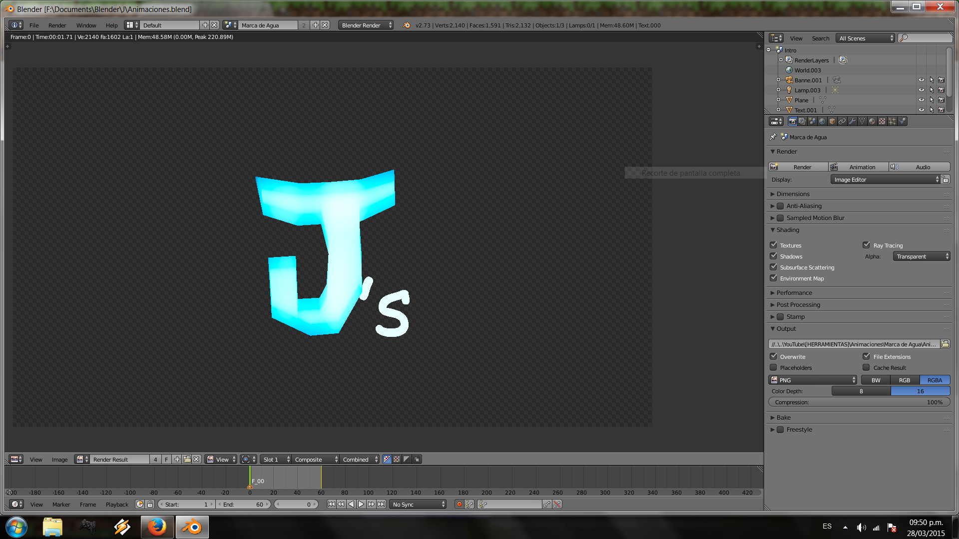
Task: Enable the Placeholders checkbox
Action: pos(774,367)
